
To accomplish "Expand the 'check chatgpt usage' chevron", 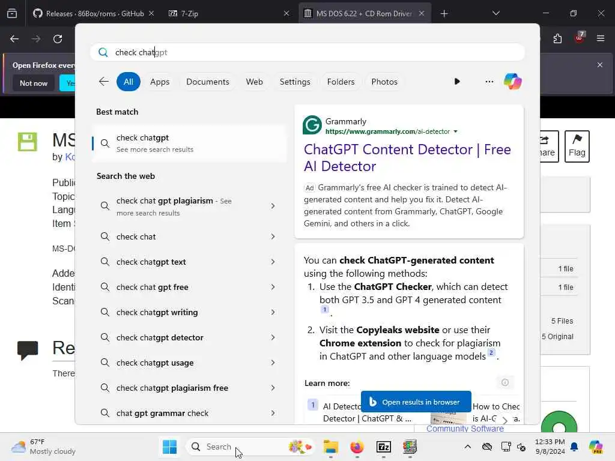I will [273, 363].
